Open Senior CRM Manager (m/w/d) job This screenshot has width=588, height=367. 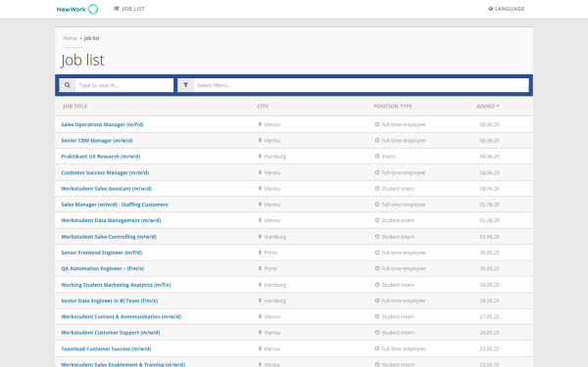[97, 140]
